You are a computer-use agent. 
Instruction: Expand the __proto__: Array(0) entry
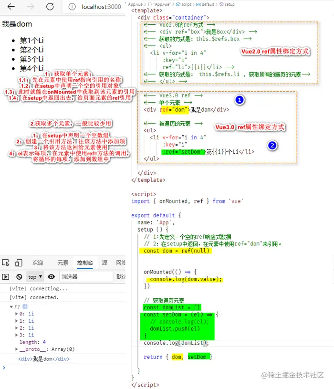(17, 349)
